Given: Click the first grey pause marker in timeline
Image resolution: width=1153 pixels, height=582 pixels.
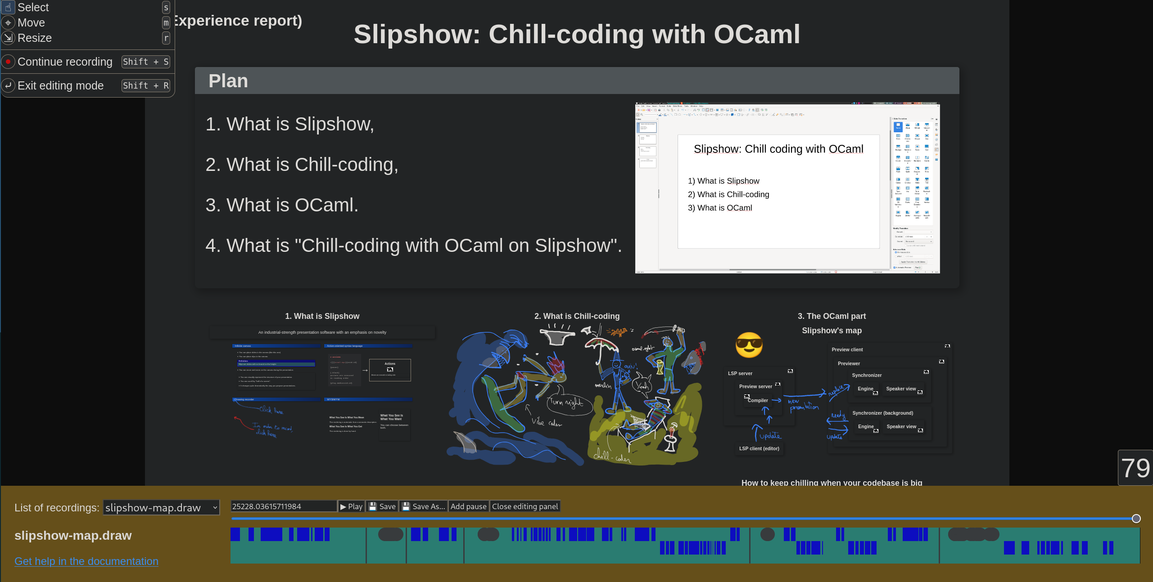Looking at the screenshot, I should pos(391,534).
